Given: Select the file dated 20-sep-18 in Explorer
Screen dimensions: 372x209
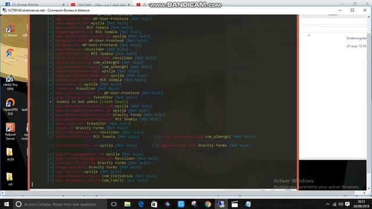Looking at the screenshot, I should tap(356, 46).
